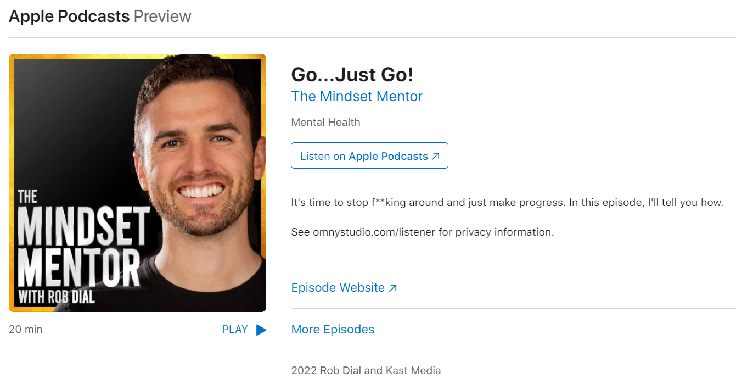The height and width of the screenshot is (384, 736).
Task: Click the play triangle icon
Action: [x=261, y=330]
